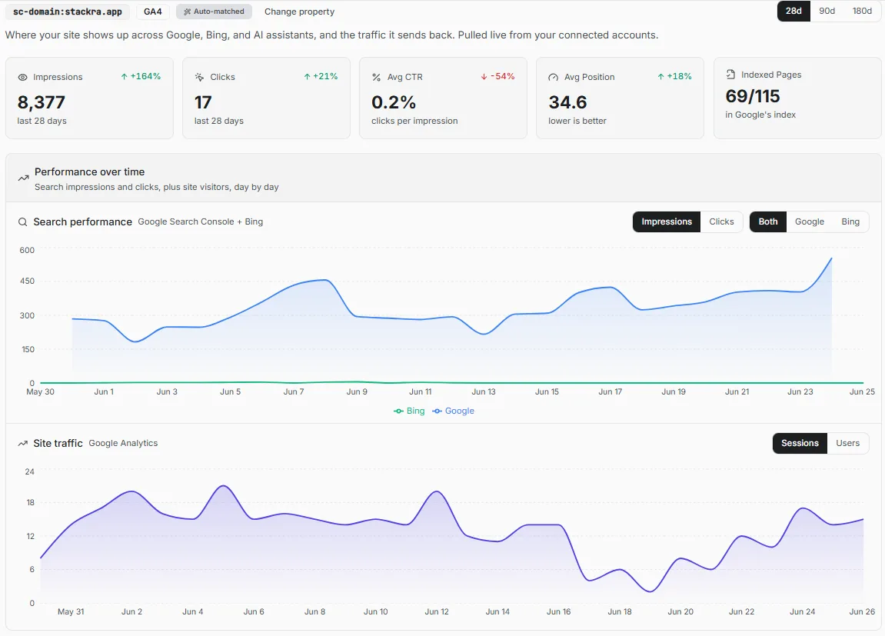Click Google Search Console + Bing subtitle

201,221
